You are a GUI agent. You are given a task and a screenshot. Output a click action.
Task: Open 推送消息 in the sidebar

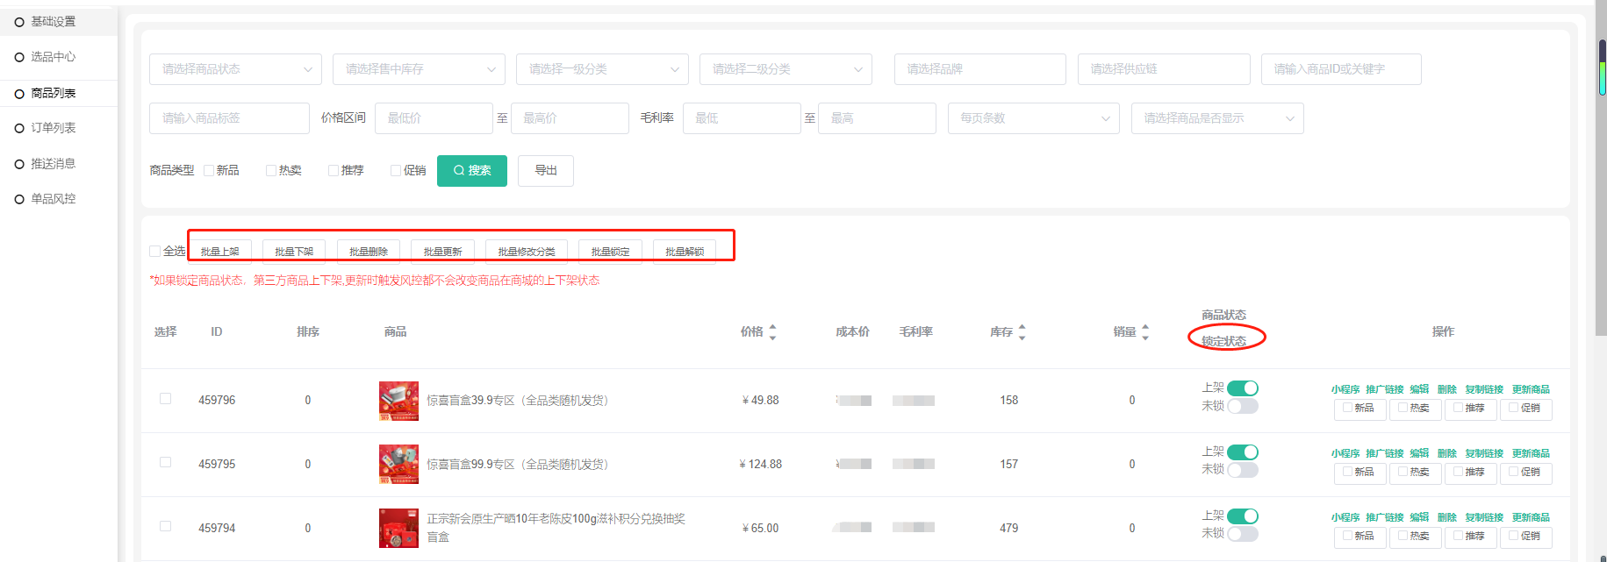(x=54, y=164)
